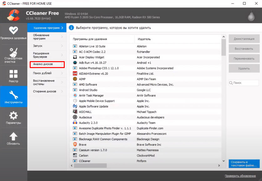Click the Обновить upward arrow icon
This screenshot has height=181, width=262.
point(13,136)
